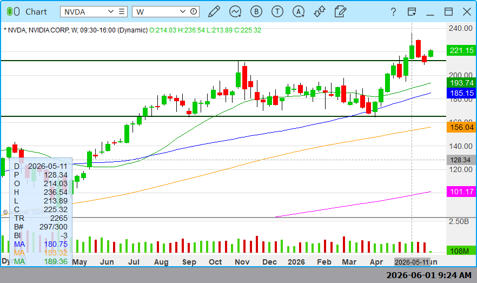Image resolution: width=477 pixels, height=283 pixels.
Task: Click the Aug label on time axis
Action: (161, 262)
